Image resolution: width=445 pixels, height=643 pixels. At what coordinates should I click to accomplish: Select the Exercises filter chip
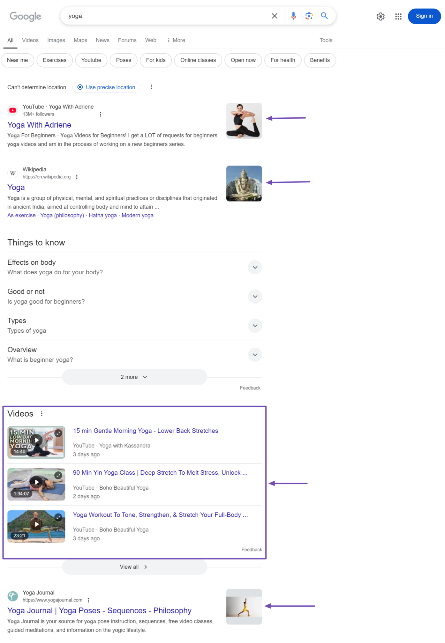pyautogui.click(x=55, y=60)
